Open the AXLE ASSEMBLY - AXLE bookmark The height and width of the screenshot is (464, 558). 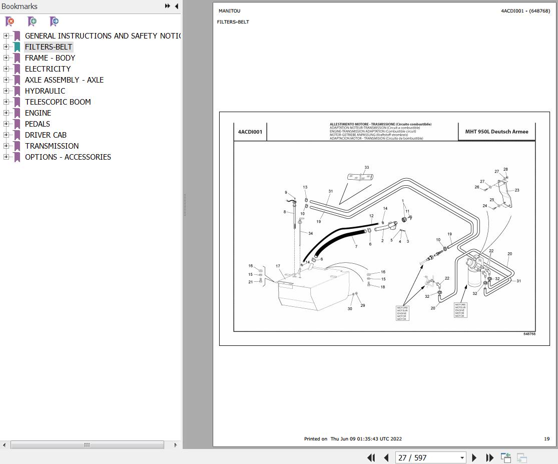pyautogui.click(x=64, y=80)
